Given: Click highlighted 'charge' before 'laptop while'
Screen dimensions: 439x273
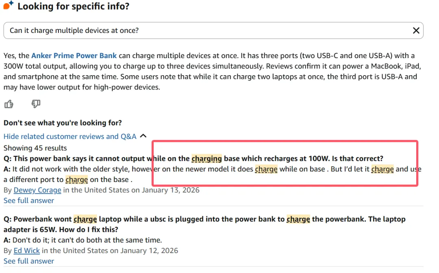Looking at the screenshot, I should pos(85,219).
